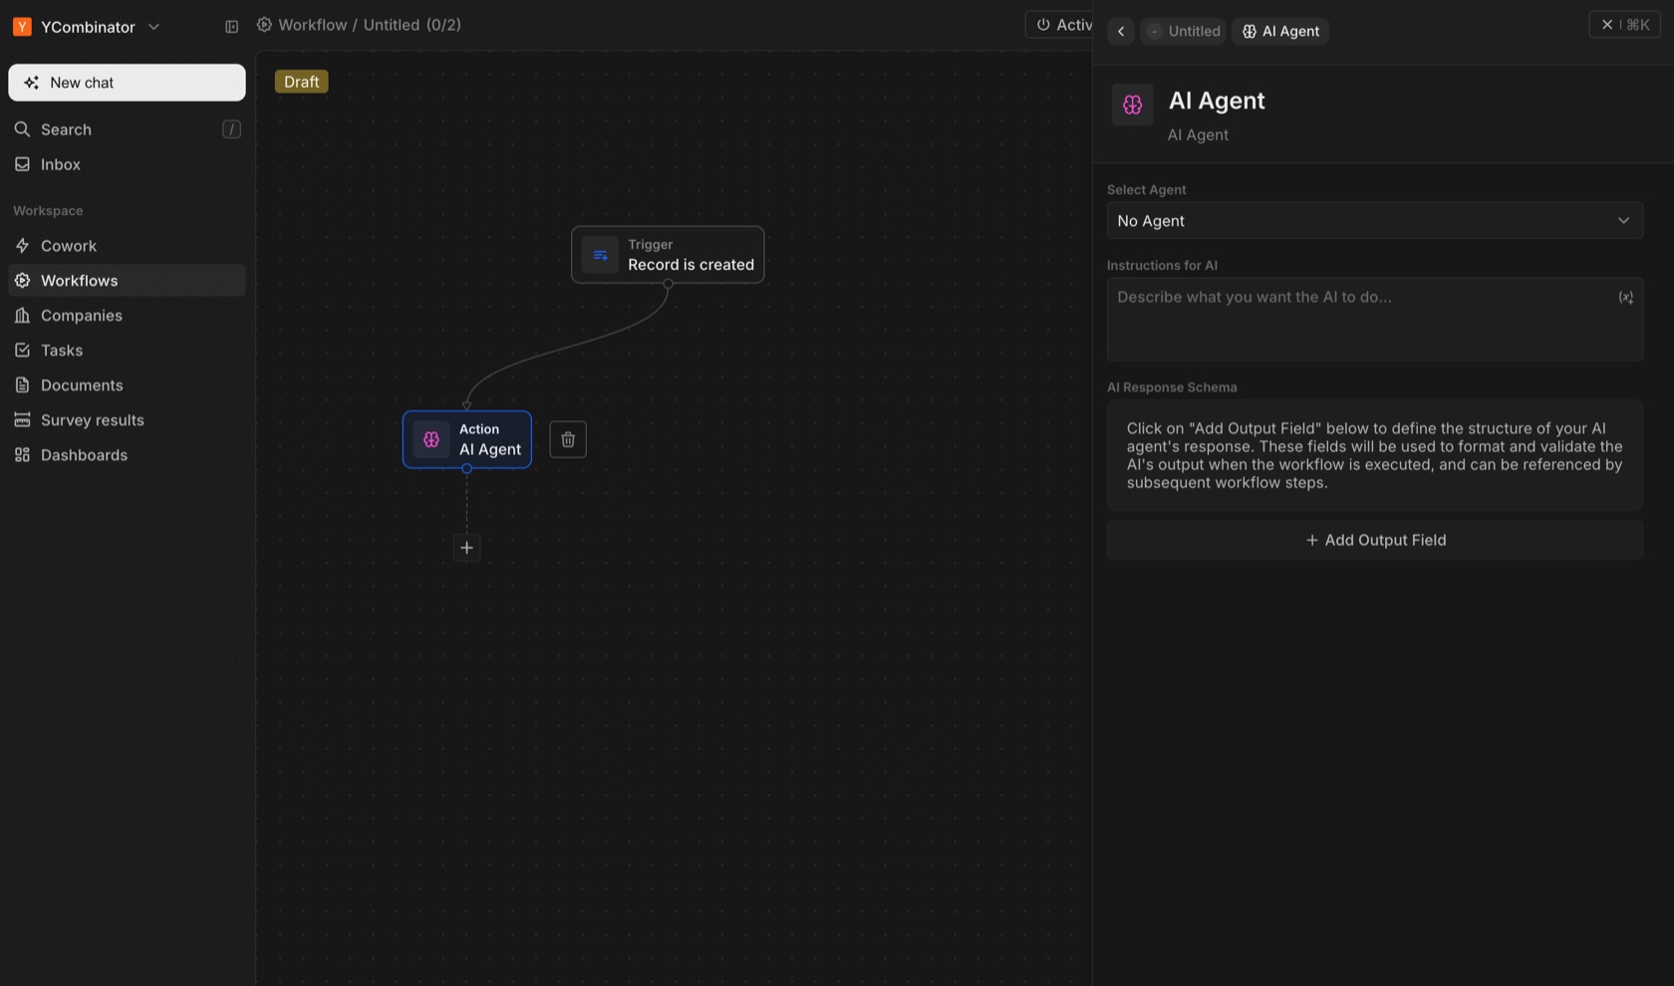Screen dimensions: 1674x986
Task: Go back using the panel's left chevron
Action: (x=1121, y=32)
